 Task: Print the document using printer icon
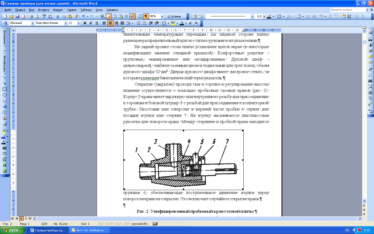(x=31, y=16)
